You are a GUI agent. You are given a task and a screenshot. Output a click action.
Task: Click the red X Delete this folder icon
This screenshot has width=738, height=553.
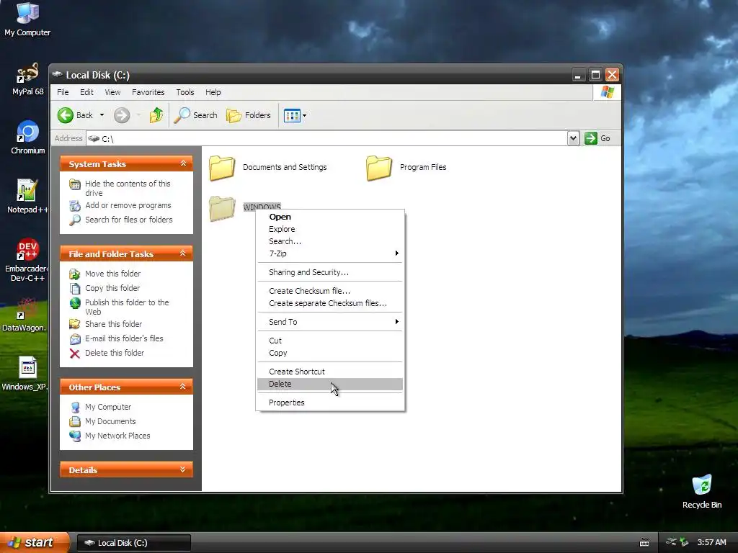(x=75, y=353)
